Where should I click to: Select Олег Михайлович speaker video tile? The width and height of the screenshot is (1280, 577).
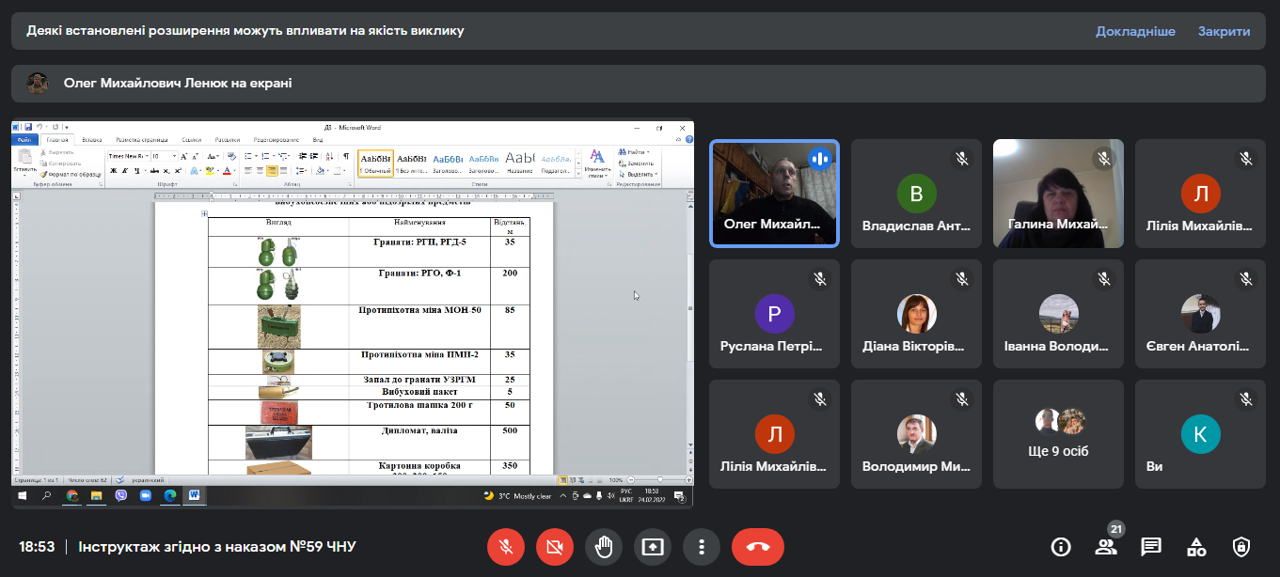(x=775, y=194)
